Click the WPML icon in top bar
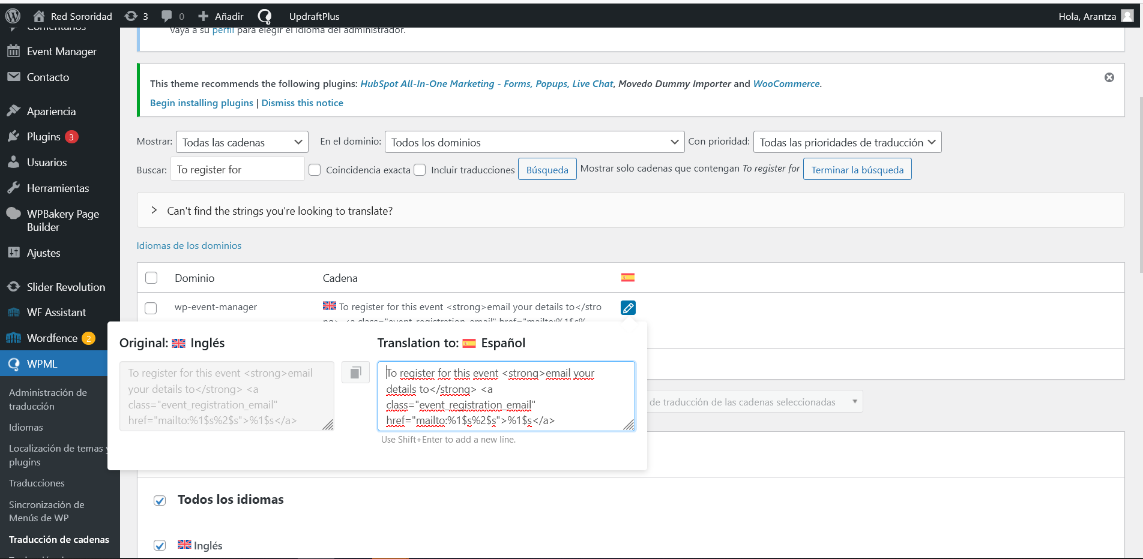The image size is (1143, 559). tap(264, 16)
